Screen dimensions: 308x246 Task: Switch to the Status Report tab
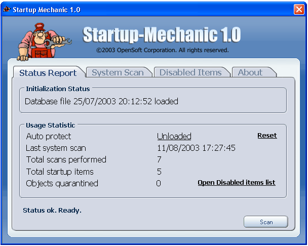[48, 73]
